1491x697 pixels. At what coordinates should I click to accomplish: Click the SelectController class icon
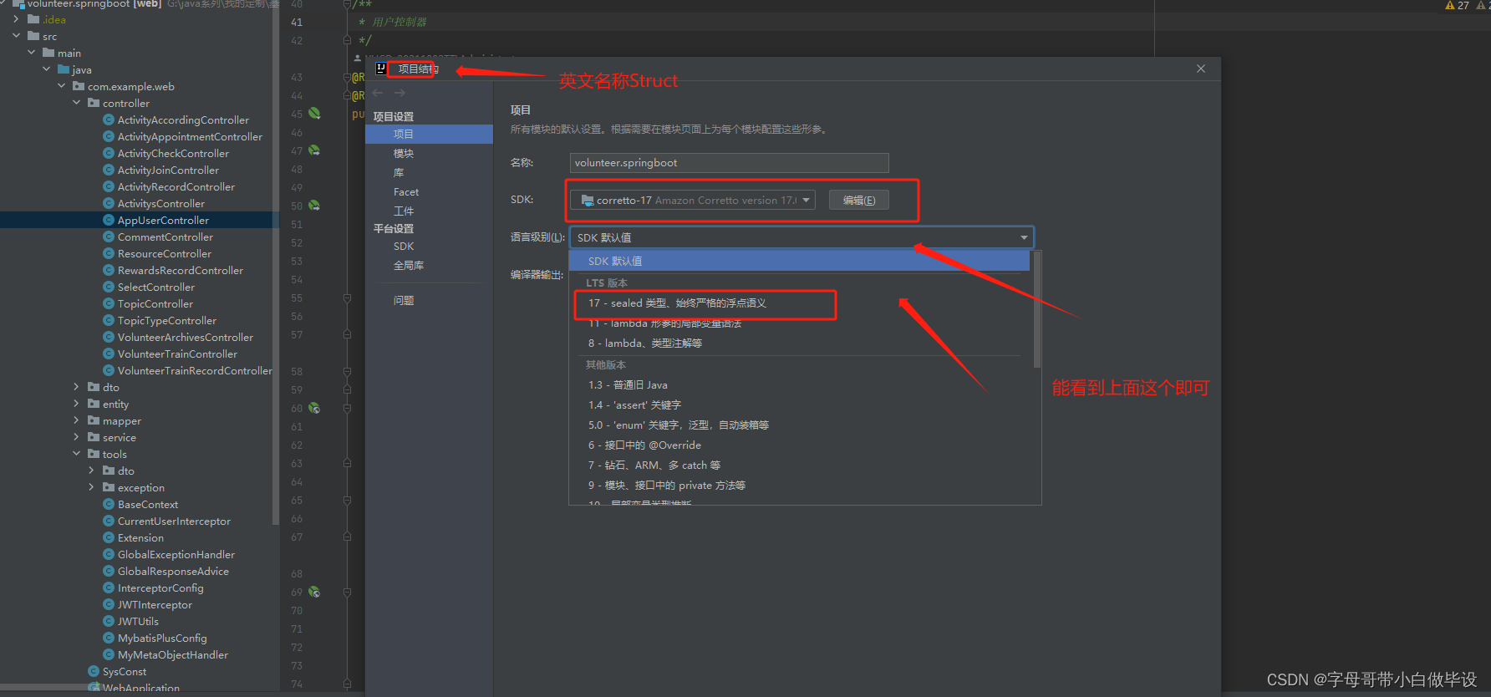pos(109,287)
